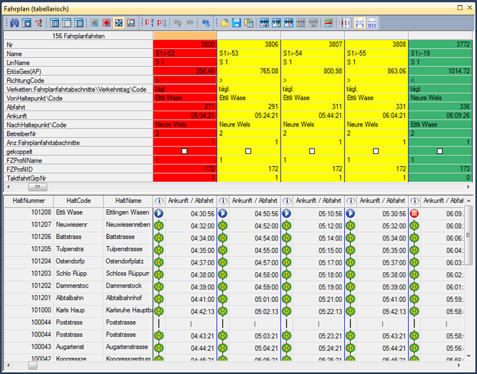
Task: Click the blue play icon at 04:30:56
Action: (x=159, y=214)
